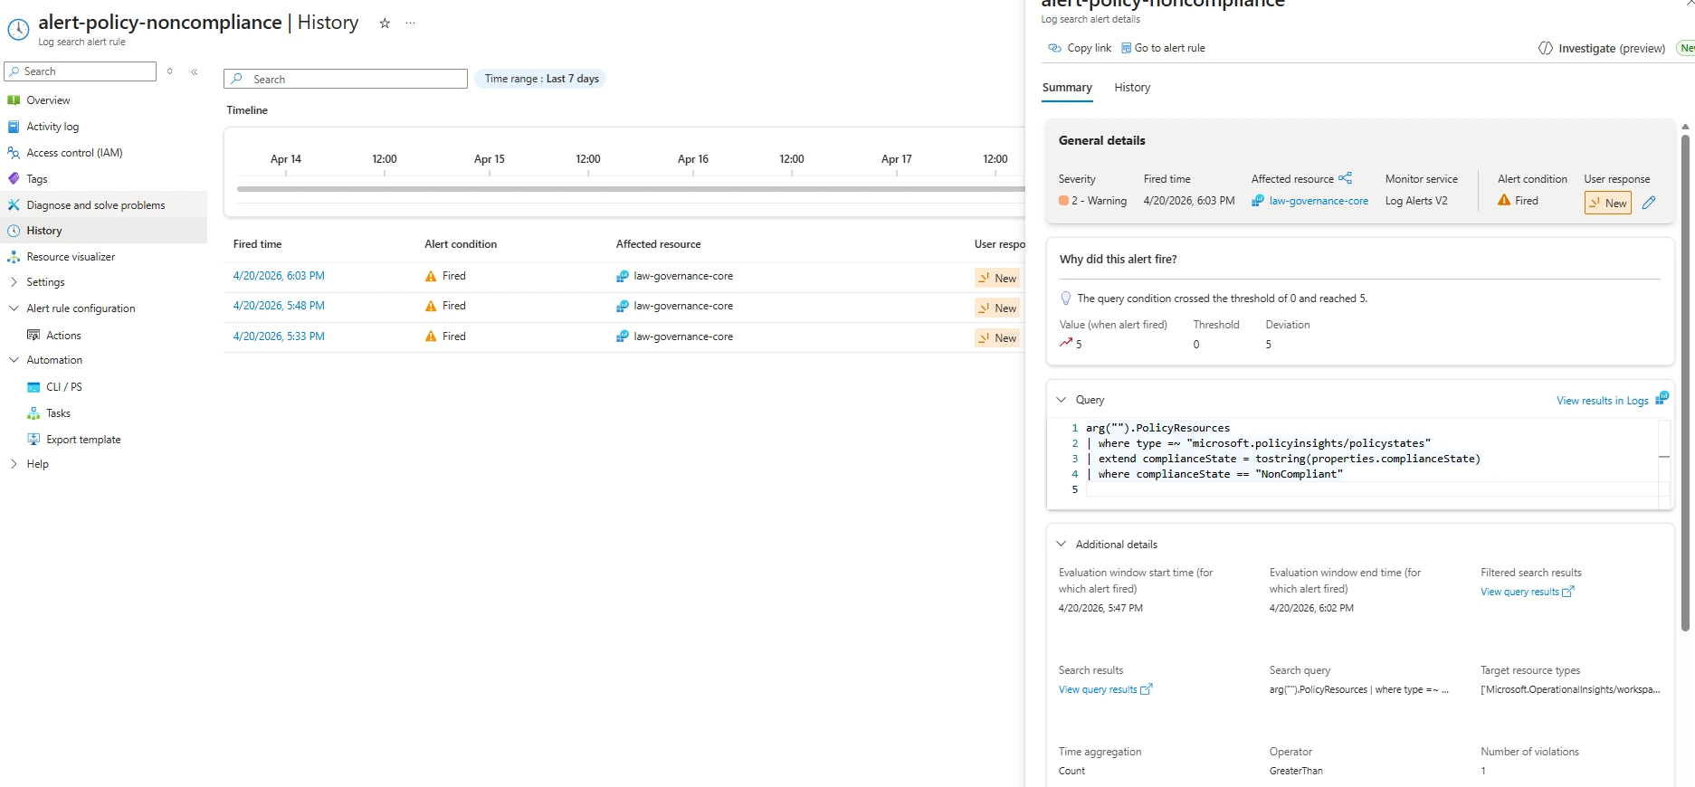Open Overview in the sidebar
The height and width of the screenshot is (787, 1695).
[48, 100]
